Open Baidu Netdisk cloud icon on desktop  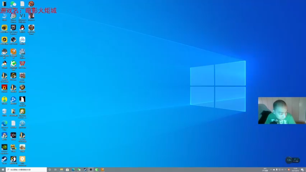click(22, 40)
